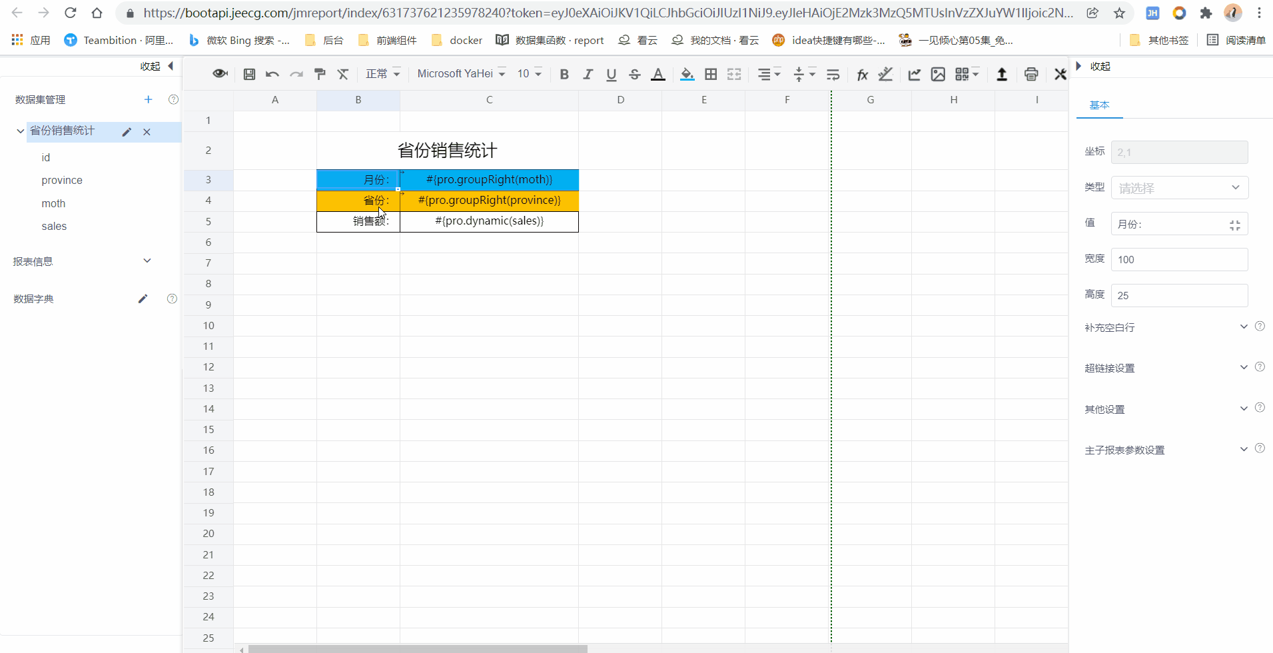Open the tools icon at toolbar end
Image resolution: width=1273 pixels, height=653 pixels.
(1060, 74)
